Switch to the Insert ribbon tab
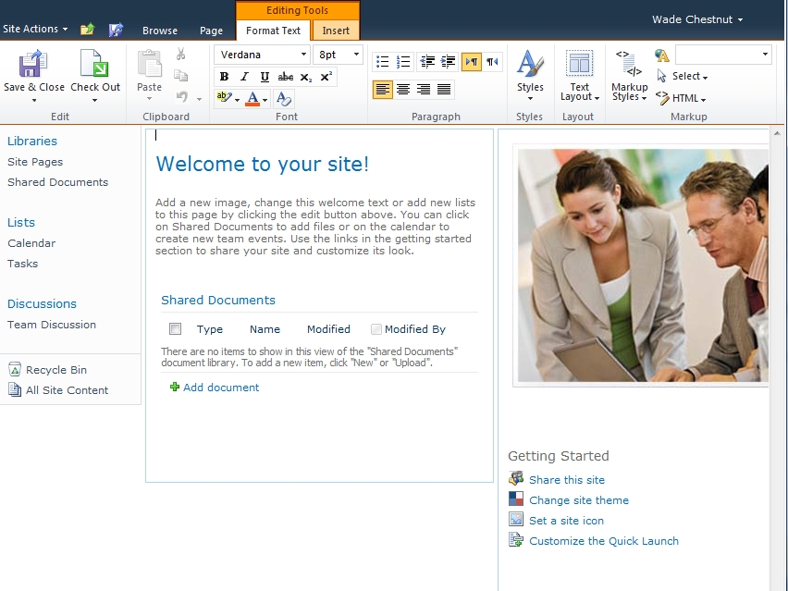788x591 pixels. coord(335,30)
